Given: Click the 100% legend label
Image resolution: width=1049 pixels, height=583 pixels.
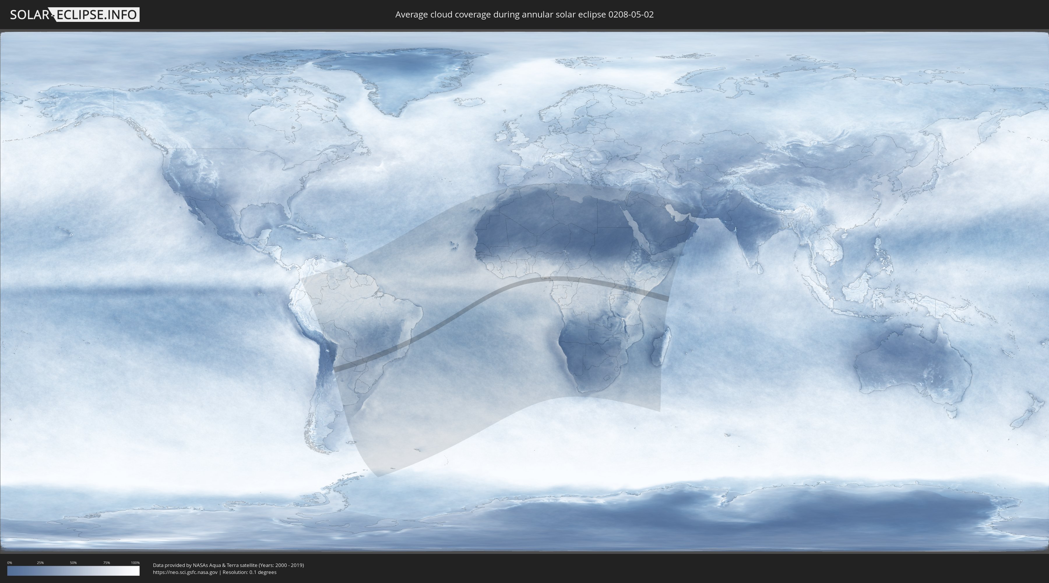Looking at the screenshot, I should (135, 563).
